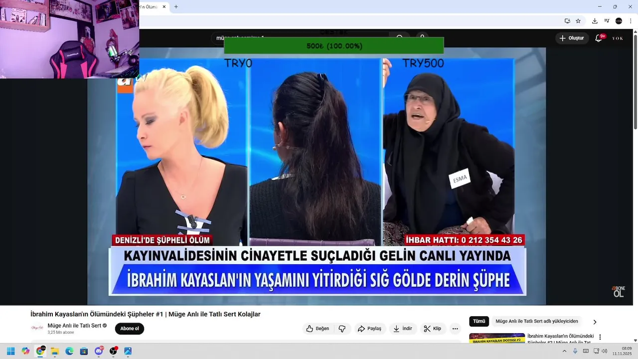This screenshot has height=359, width=638.
Task: Open Chrome profile avatar
Action: point(619,21)
